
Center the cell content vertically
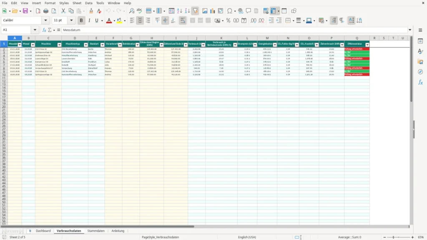point(165,20)
